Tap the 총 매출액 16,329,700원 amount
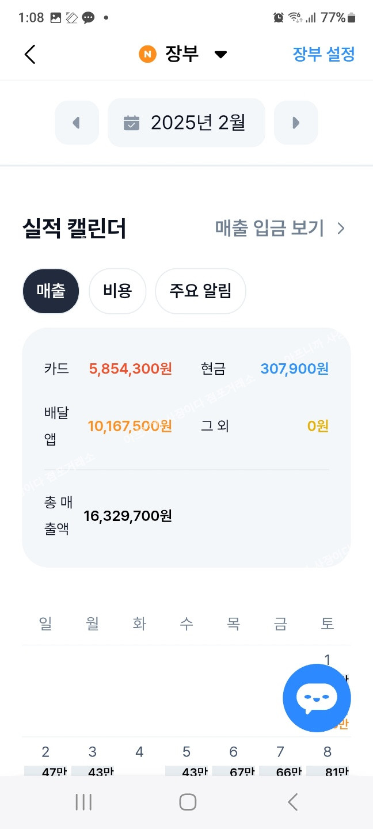Screen dimensions: 373x829 [128, 516]
